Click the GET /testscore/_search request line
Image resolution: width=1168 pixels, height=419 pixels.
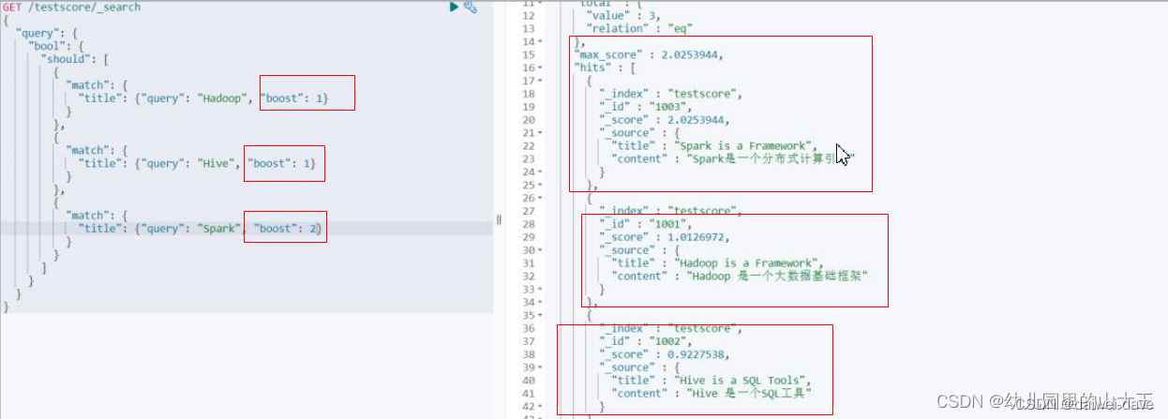(71, 7)
